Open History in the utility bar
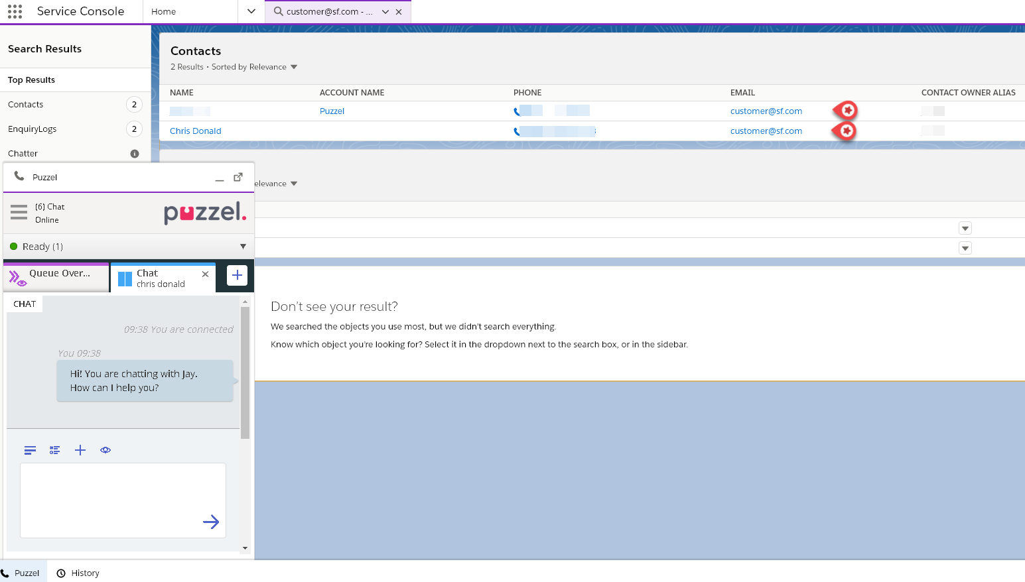The image size is (1025, 582). coord(78,573)
